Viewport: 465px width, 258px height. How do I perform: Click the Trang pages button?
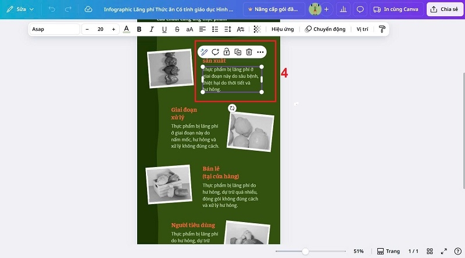point(388,251)
